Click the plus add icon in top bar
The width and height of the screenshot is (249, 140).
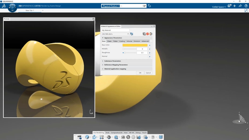[x=234, y=6]
